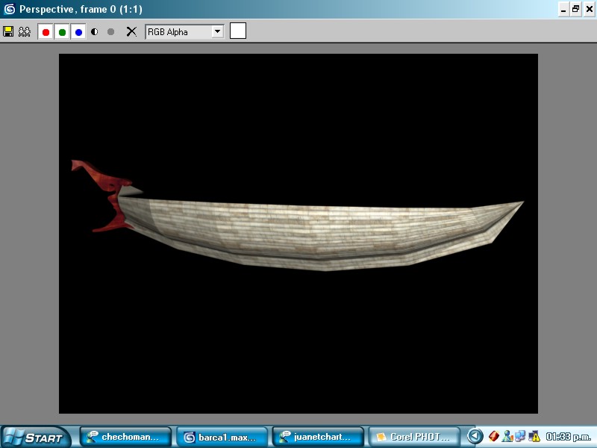This screenshot has height=448, width=597.
Task: Display the alpha channel
Action: (x=95, y=31)
